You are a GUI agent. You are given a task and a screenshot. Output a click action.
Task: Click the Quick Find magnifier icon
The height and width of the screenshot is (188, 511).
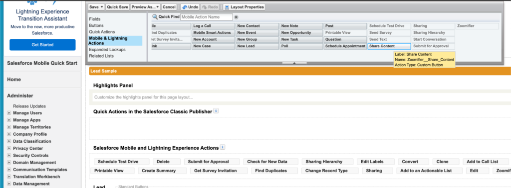coord(155,17)
